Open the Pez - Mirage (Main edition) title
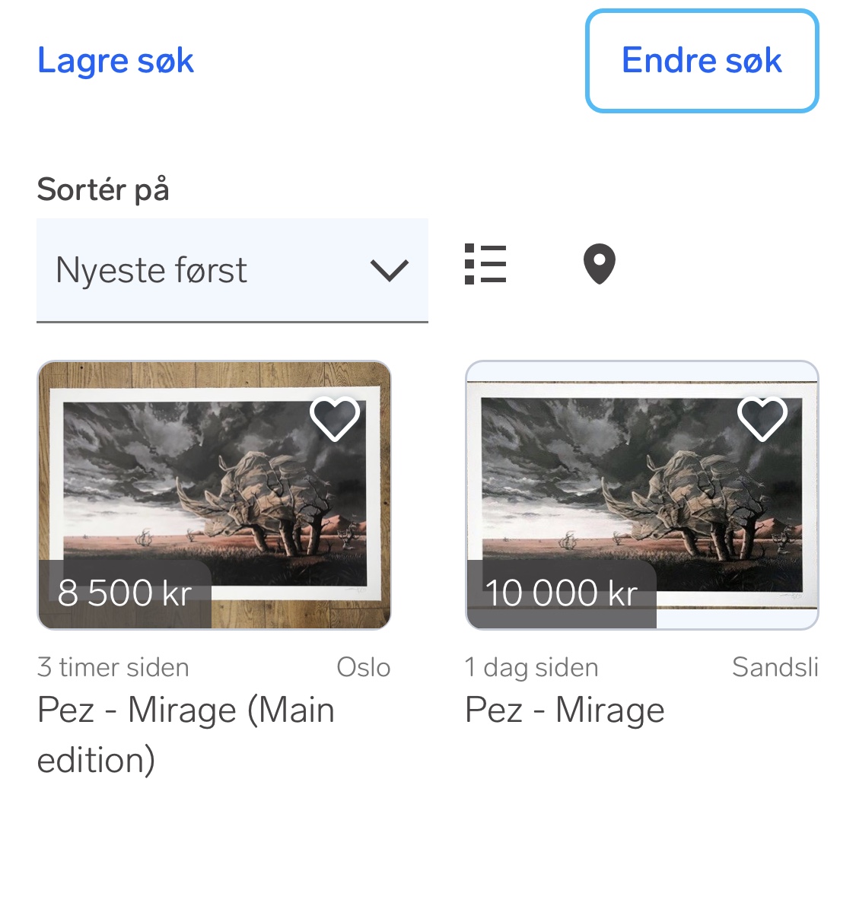This screenshot has width=856, height=906. pos(186,735)
